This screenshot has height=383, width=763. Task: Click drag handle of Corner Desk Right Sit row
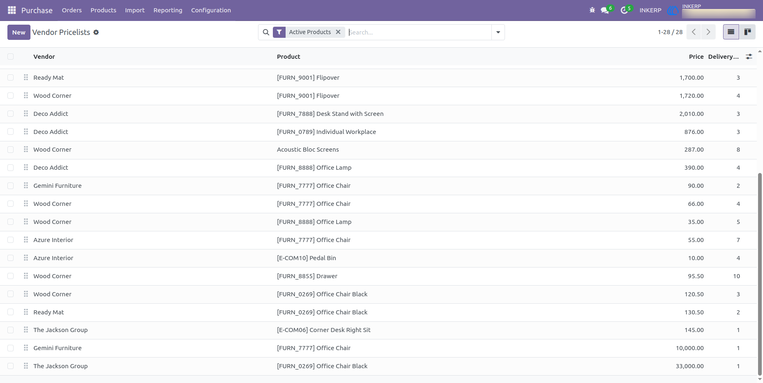26,330
